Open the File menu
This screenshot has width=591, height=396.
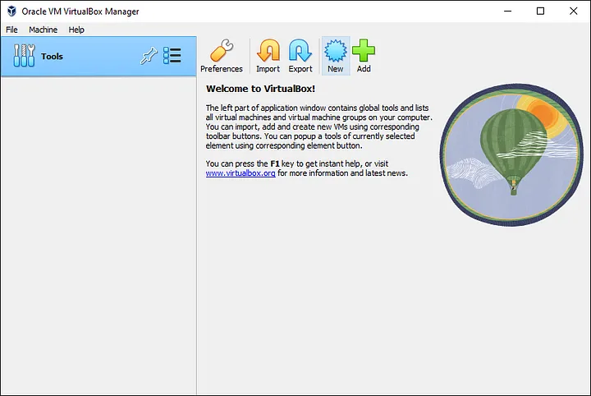coord(11,30)
